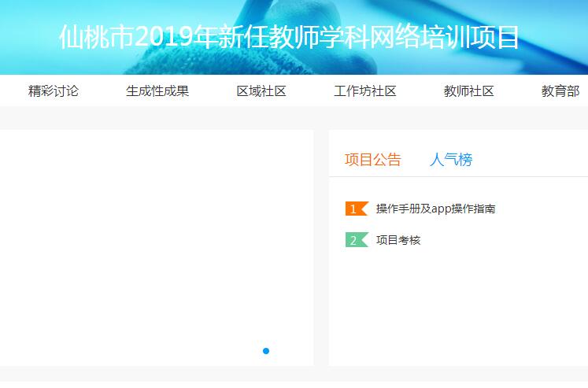Open the 生成性成果 navigation item

click(x=157, y=91)
